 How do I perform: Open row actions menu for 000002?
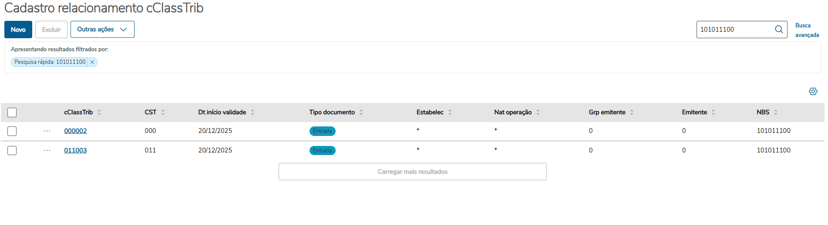click(47, 131)
